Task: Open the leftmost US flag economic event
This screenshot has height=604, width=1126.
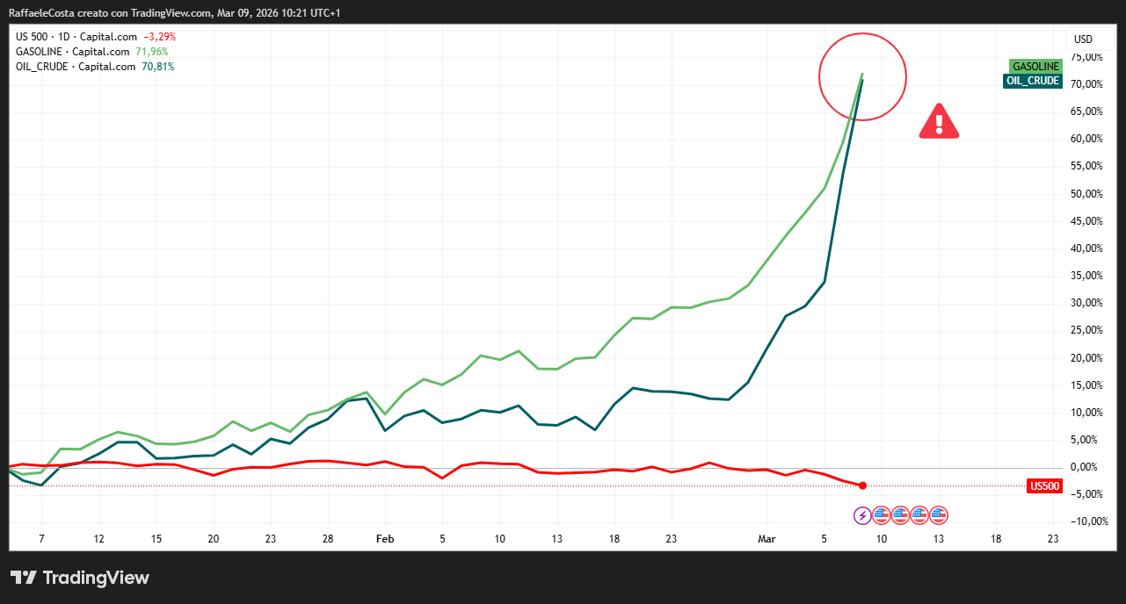Action: [882, 515]
